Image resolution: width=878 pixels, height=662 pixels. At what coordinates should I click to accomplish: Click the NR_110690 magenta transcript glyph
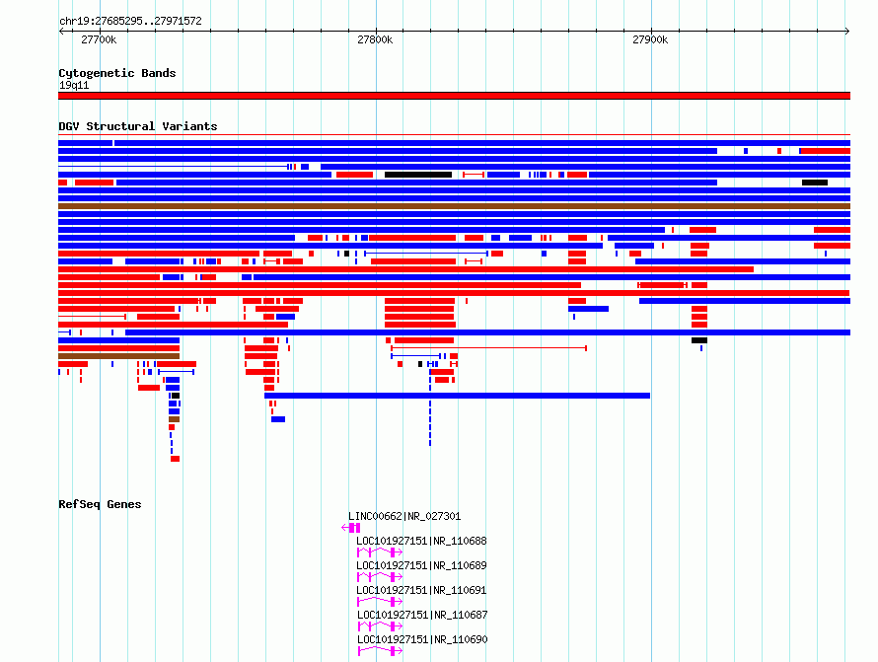coord(380,651)
